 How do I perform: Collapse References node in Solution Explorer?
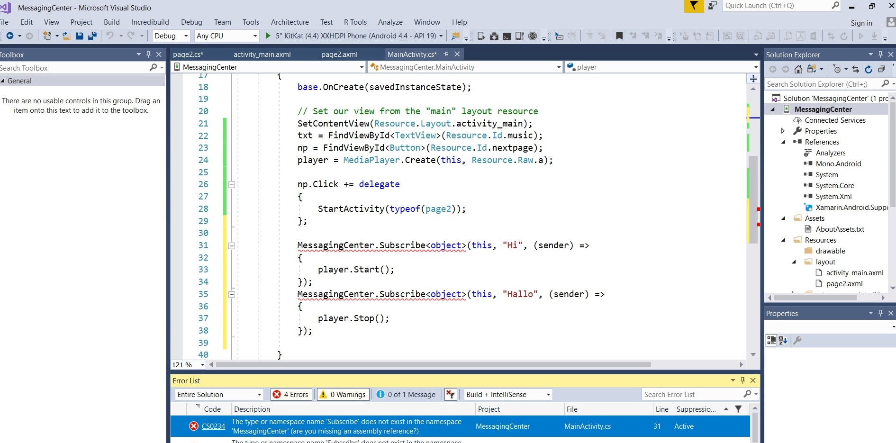coord(783,142)
